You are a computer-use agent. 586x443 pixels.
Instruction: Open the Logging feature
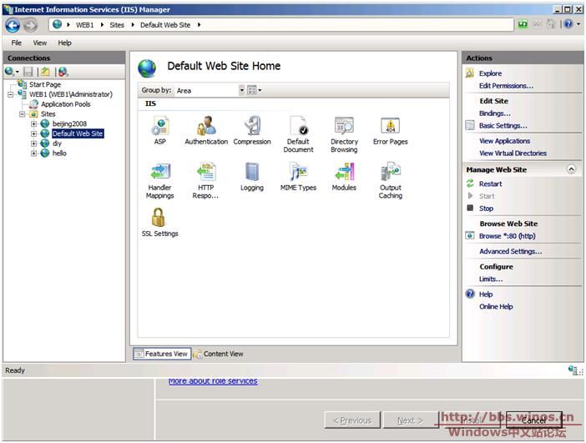click(x=252, y=177)
